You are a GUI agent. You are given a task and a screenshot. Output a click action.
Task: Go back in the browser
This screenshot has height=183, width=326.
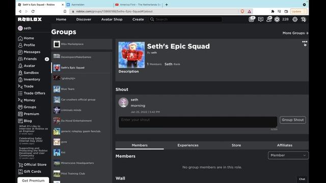[x=20, y=11]
